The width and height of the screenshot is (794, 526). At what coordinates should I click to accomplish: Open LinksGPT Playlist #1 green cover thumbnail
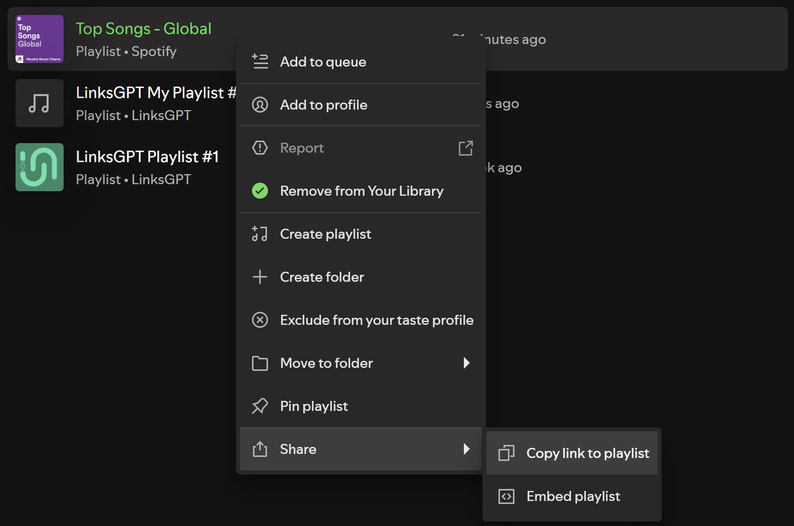pos(40,167)
